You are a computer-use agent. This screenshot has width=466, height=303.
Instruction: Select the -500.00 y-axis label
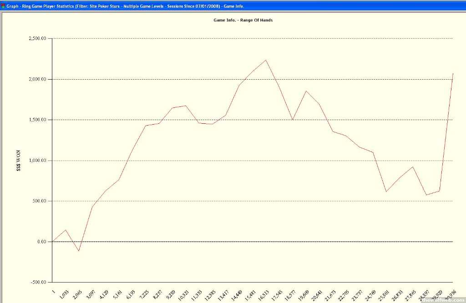coord(39,282)
